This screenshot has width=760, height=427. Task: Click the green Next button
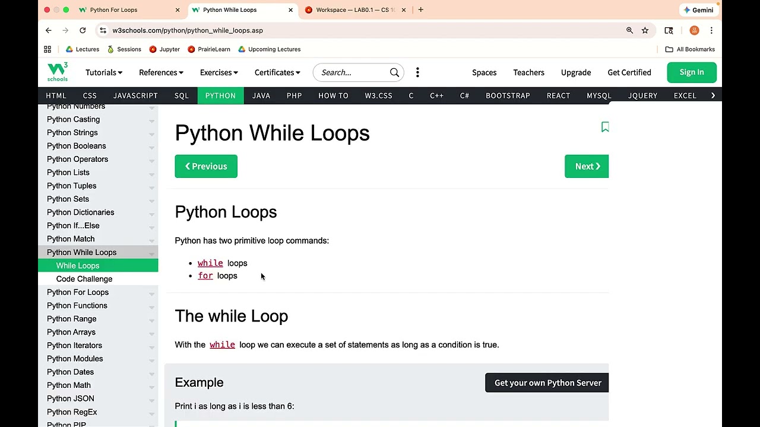pos(587,166)
